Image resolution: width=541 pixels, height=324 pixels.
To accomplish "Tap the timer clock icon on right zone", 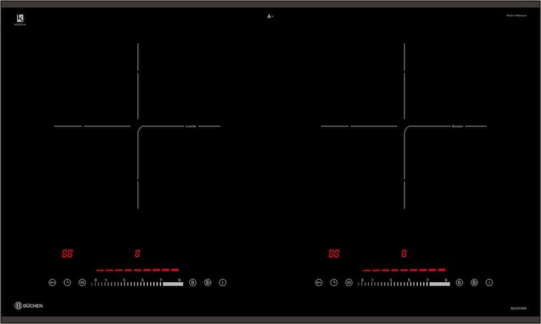I will point(334,282).
